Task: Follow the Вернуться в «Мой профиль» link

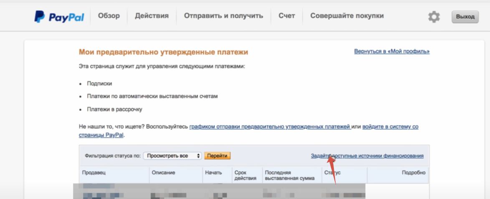Action: click(x=391, y=51)
